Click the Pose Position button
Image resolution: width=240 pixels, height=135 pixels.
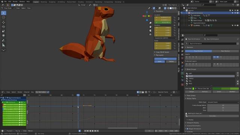coord(198,51)
